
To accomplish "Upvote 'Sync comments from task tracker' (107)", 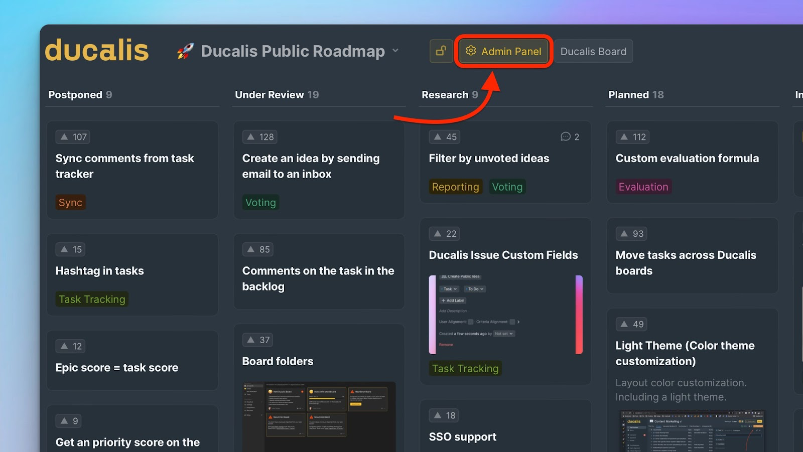I will coord(73,137).
